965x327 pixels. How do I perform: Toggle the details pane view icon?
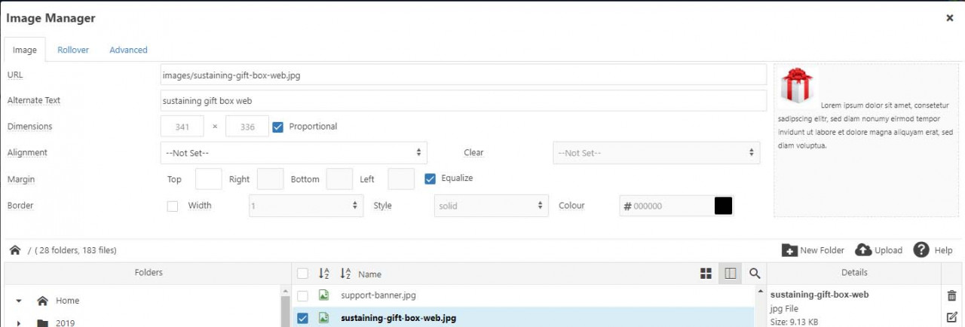click(x=730, y=274)
